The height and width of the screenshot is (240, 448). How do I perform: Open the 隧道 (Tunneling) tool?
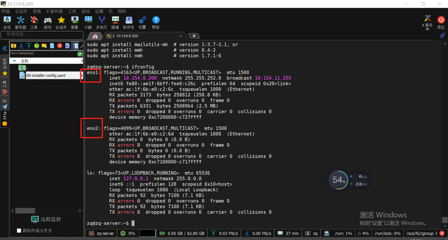[115, 22]
